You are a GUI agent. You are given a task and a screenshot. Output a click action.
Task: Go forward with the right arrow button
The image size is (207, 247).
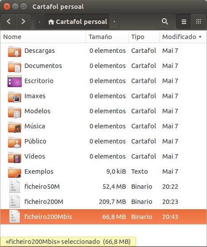(23, 21)
